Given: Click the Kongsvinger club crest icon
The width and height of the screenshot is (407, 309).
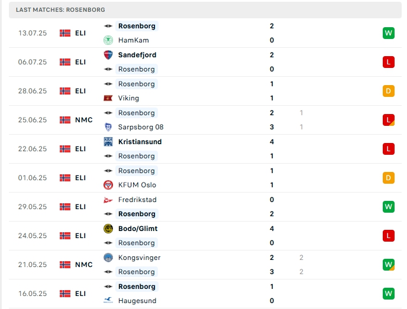Looking at the screenshot, I should click(108, 258).
